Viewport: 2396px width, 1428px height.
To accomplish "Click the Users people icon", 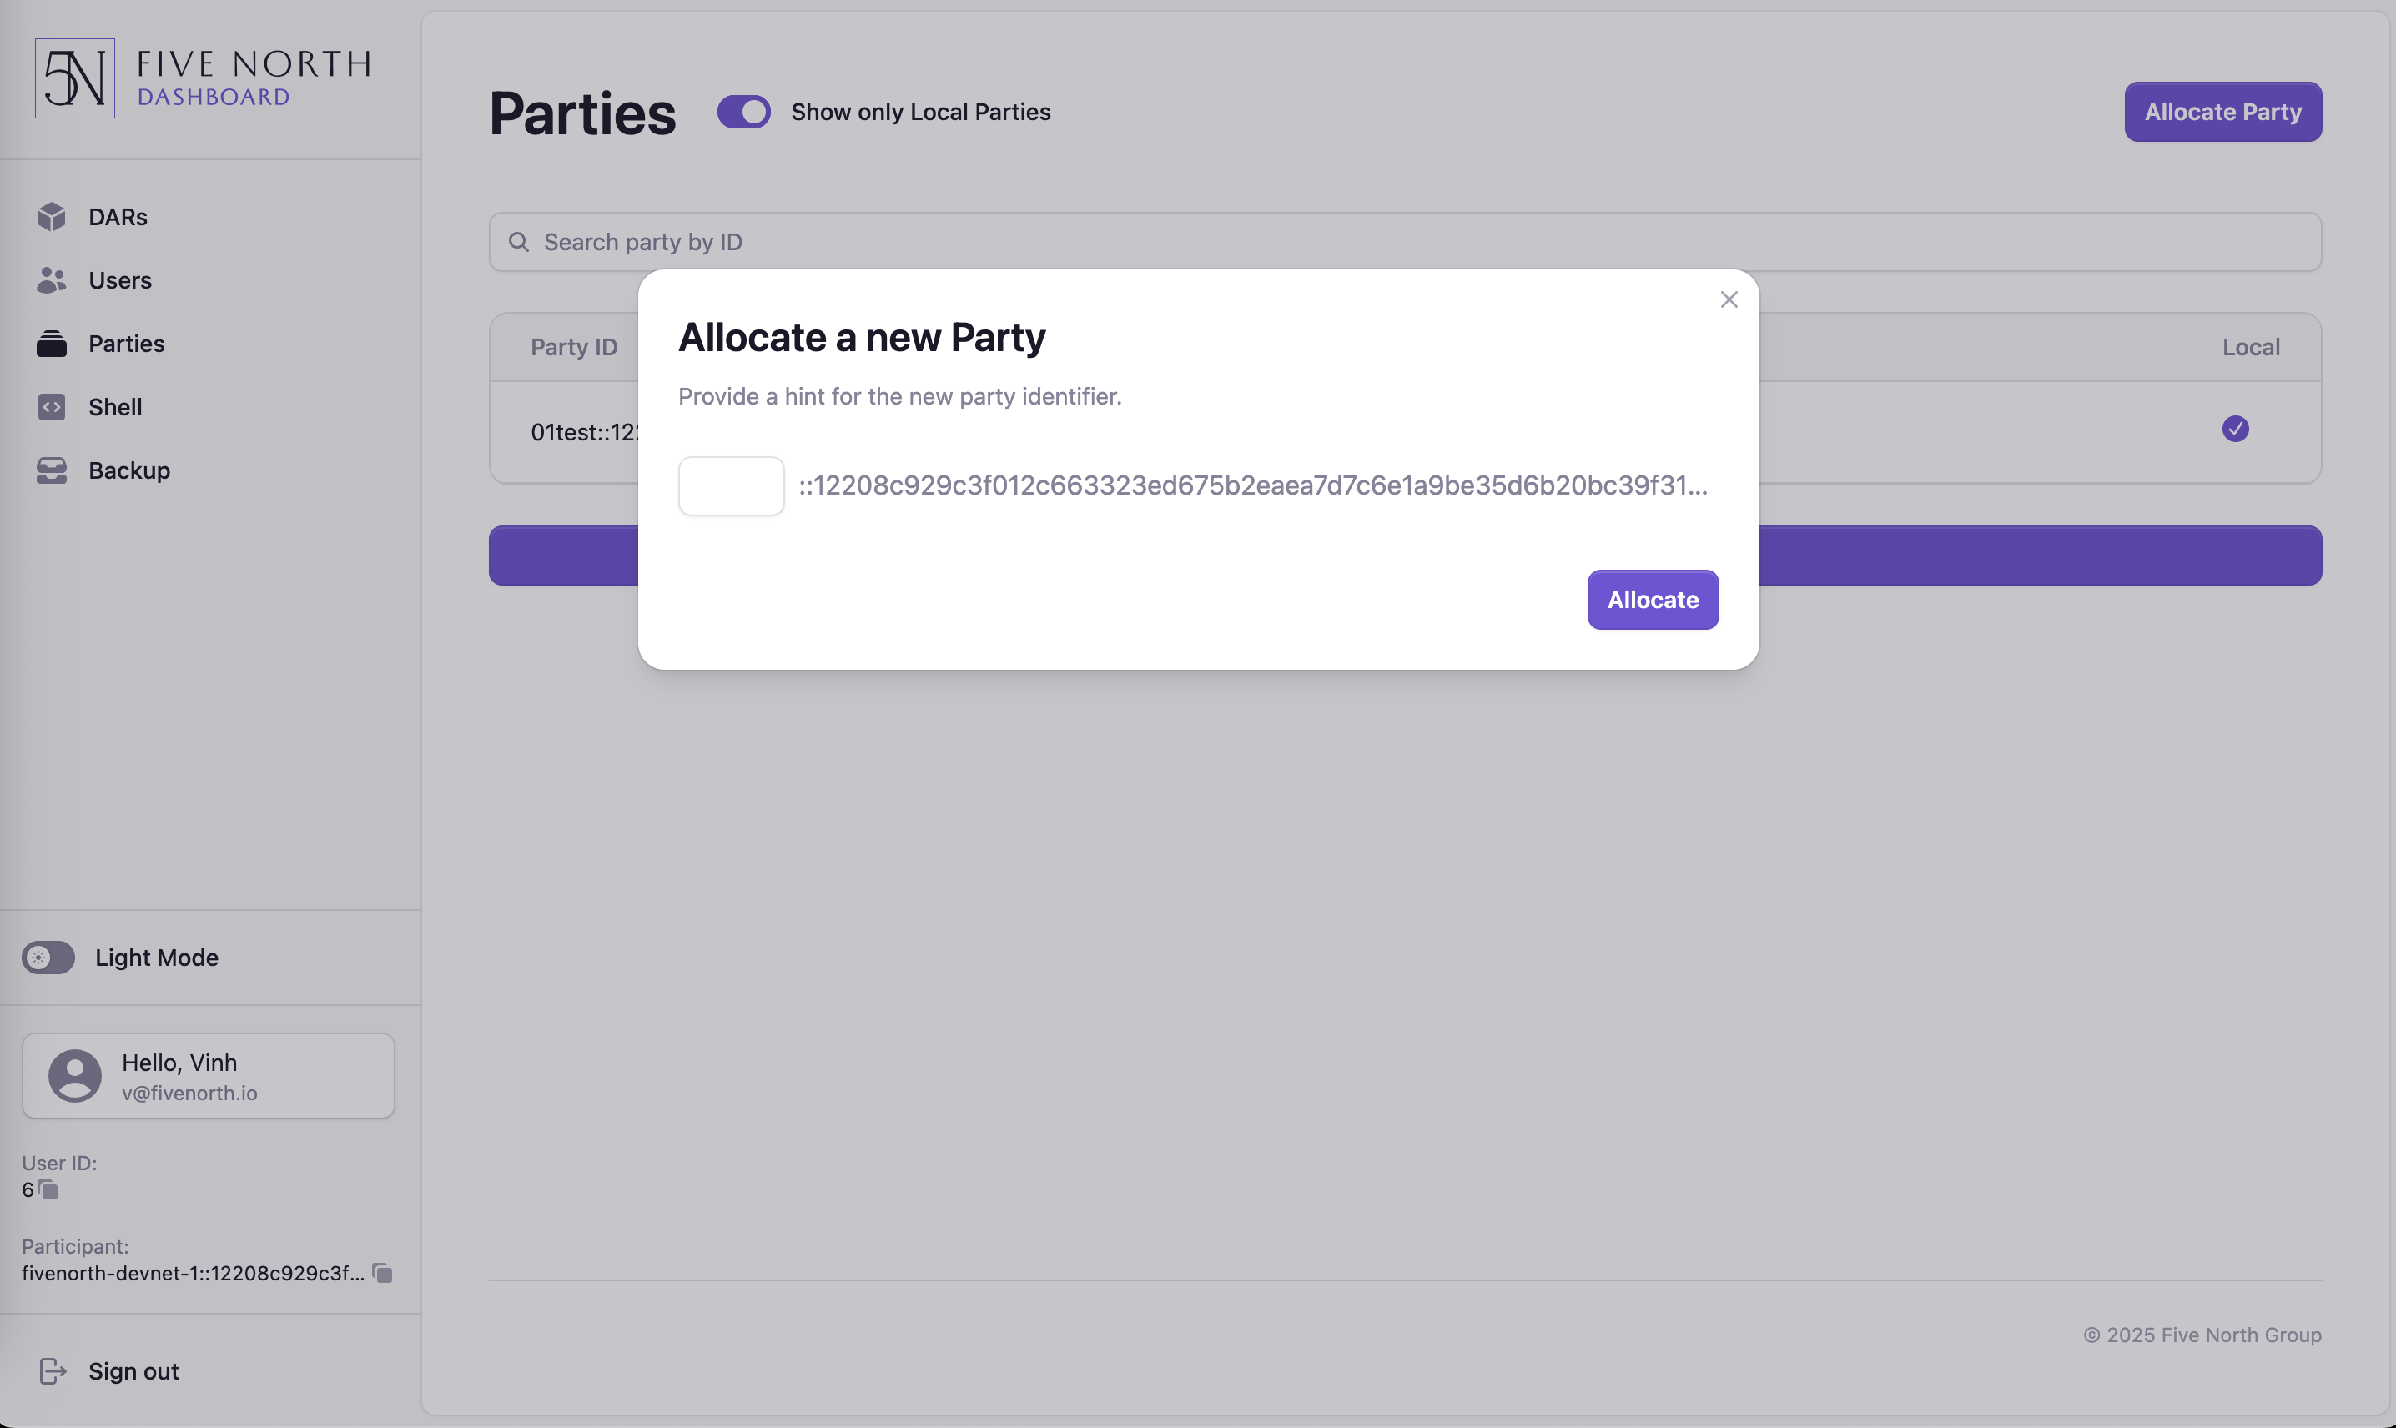I will tap(52, 280).
